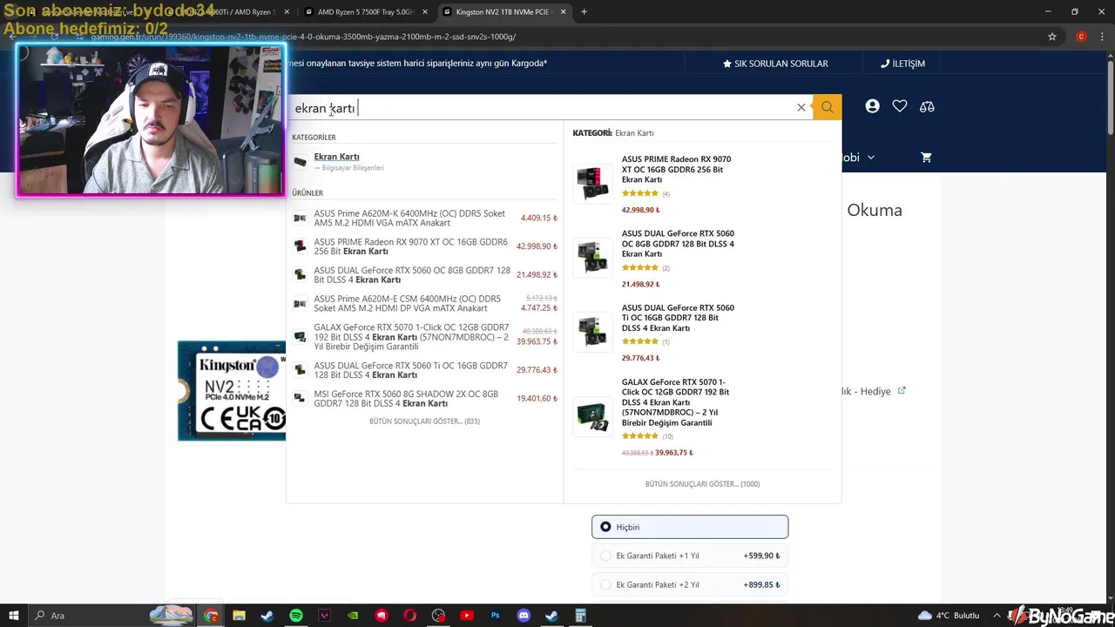The height and width of the screenshot is (627, 1115).
Task: Click the page vertical scrollbar
Action: coord(1110,96)
